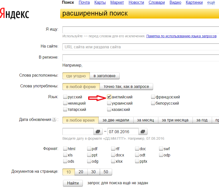Screen dimensions: 219x191
Task: Select the pdf format checkbox
Action: [89, 149]
